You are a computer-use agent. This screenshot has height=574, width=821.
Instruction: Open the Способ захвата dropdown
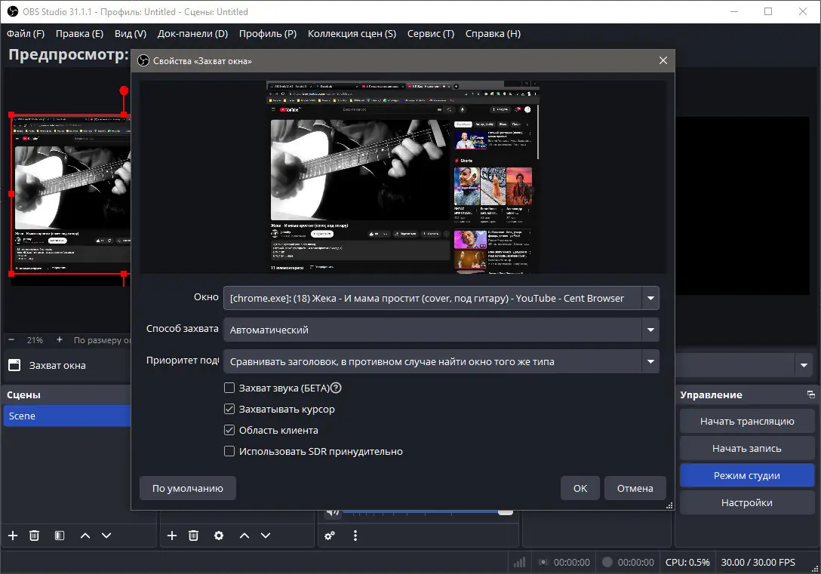tap(441, 330)
